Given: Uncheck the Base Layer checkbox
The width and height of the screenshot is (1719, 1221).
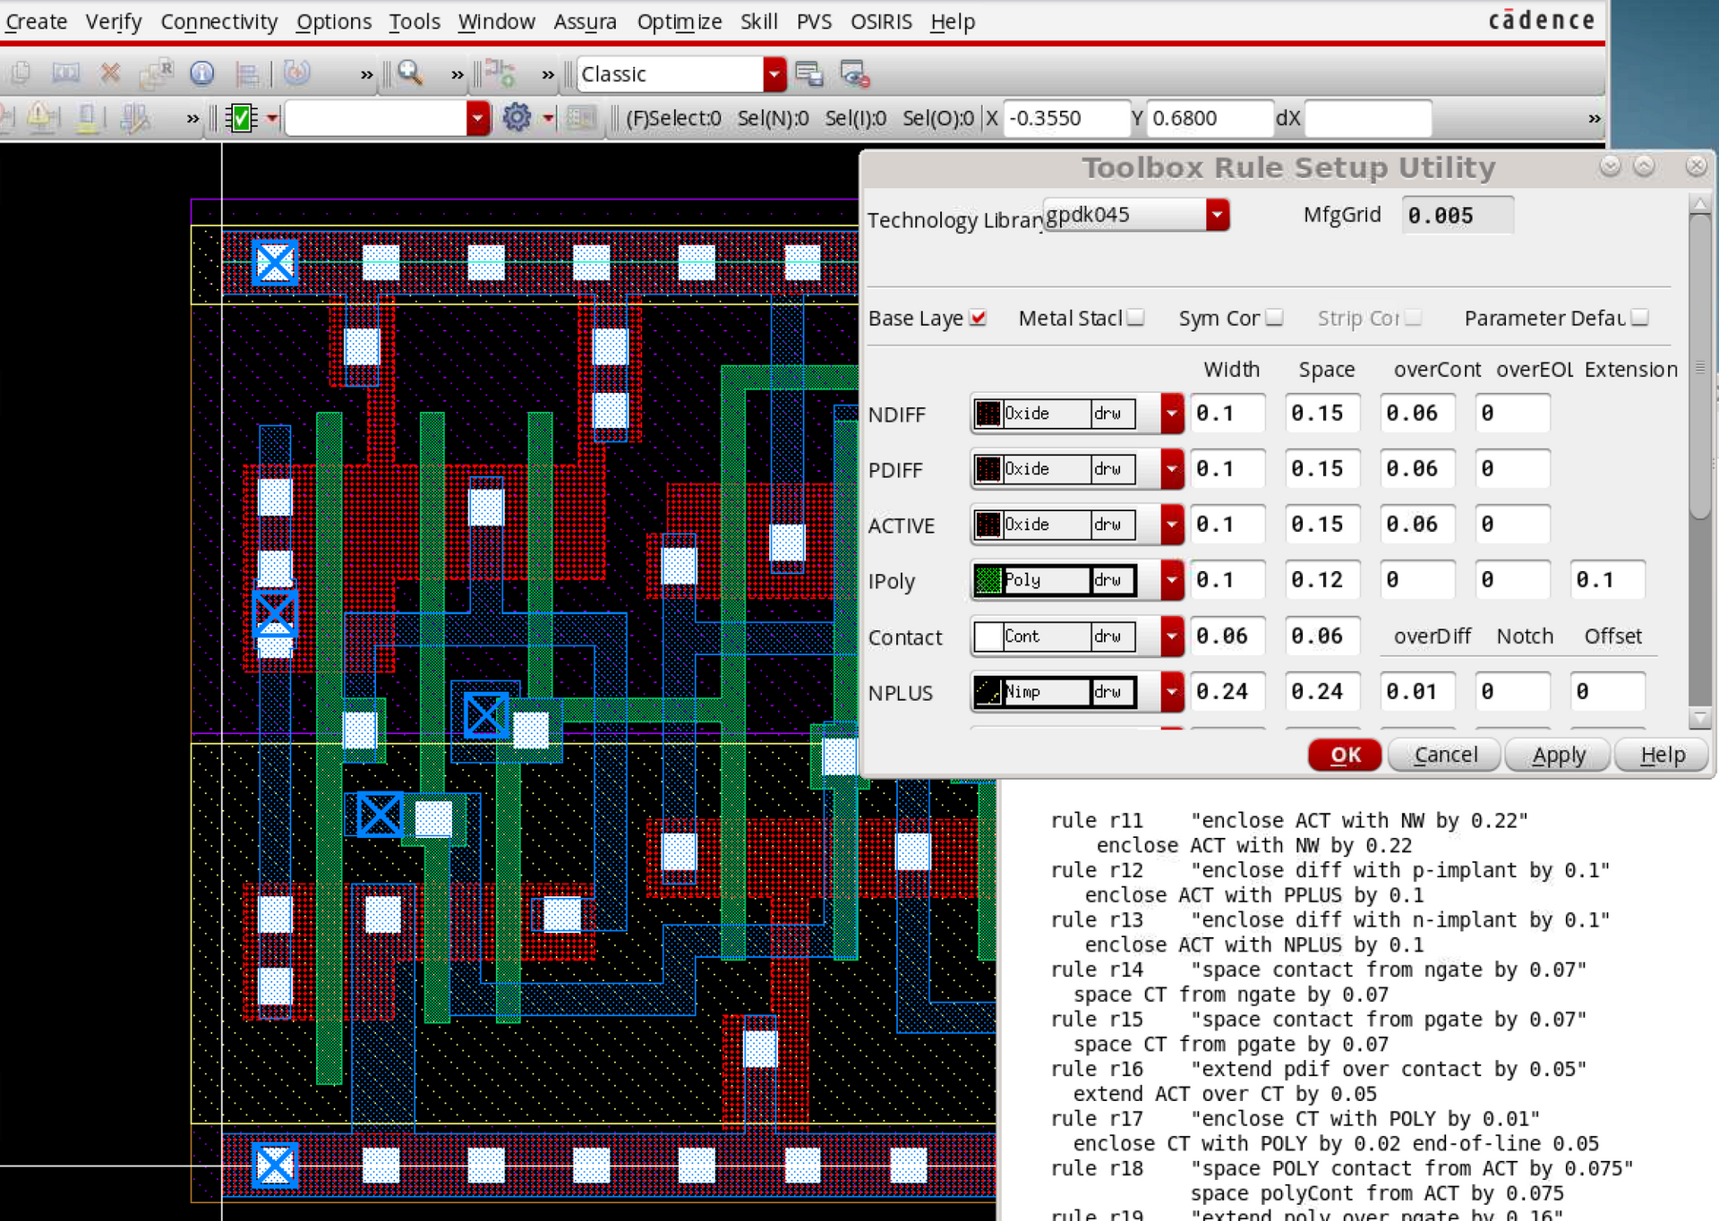Looking at the screenshot, I should [978, 317].
